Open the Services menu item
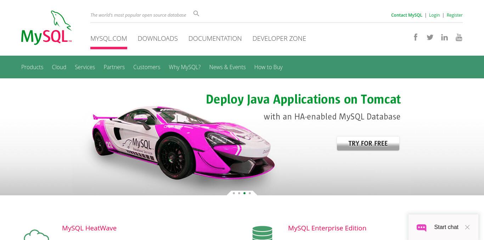 click(85, 67)
